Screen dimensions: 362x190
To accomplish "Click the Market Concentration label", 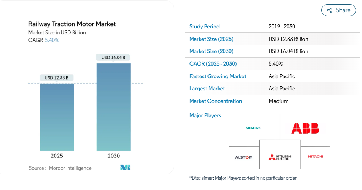I will pyautogui.click(x=216, y=101).
